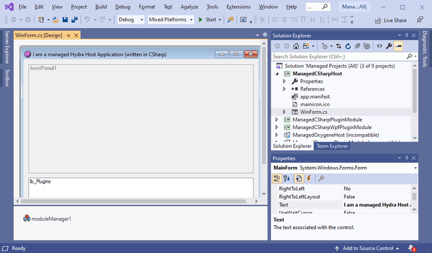Show Events via lightning bolt icon

coord(309,178)
